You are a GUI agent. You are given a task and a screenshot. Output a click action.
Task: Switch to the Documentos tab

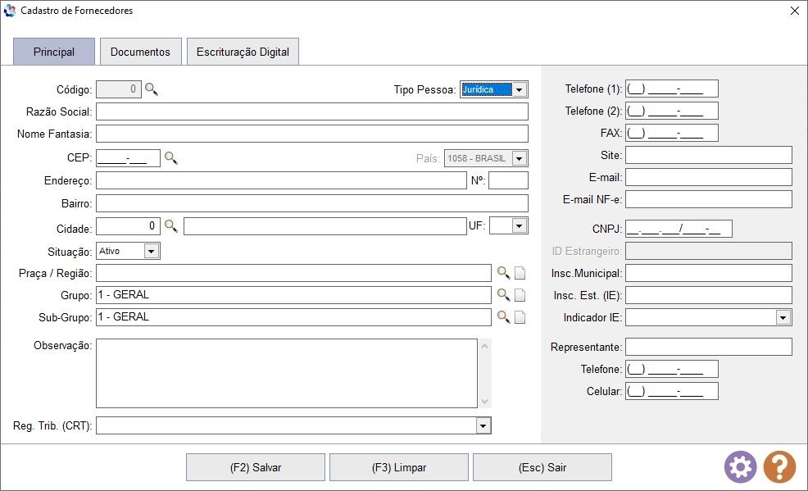point(140,52)
